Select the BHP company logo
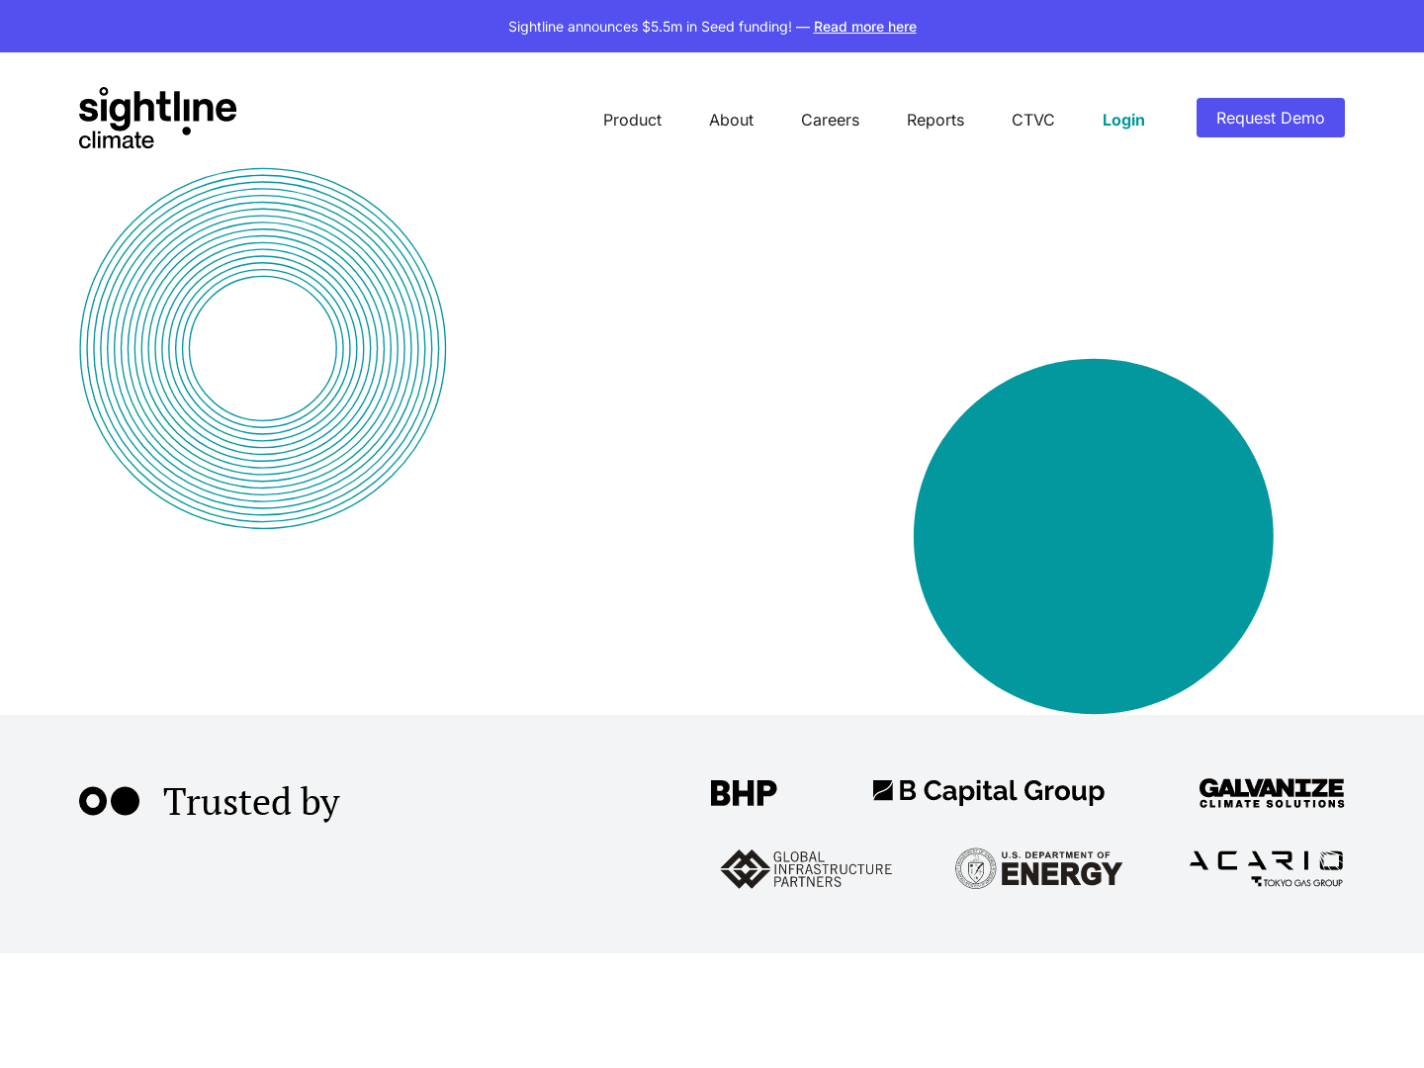The image size is (1424, 1068). 743,792
